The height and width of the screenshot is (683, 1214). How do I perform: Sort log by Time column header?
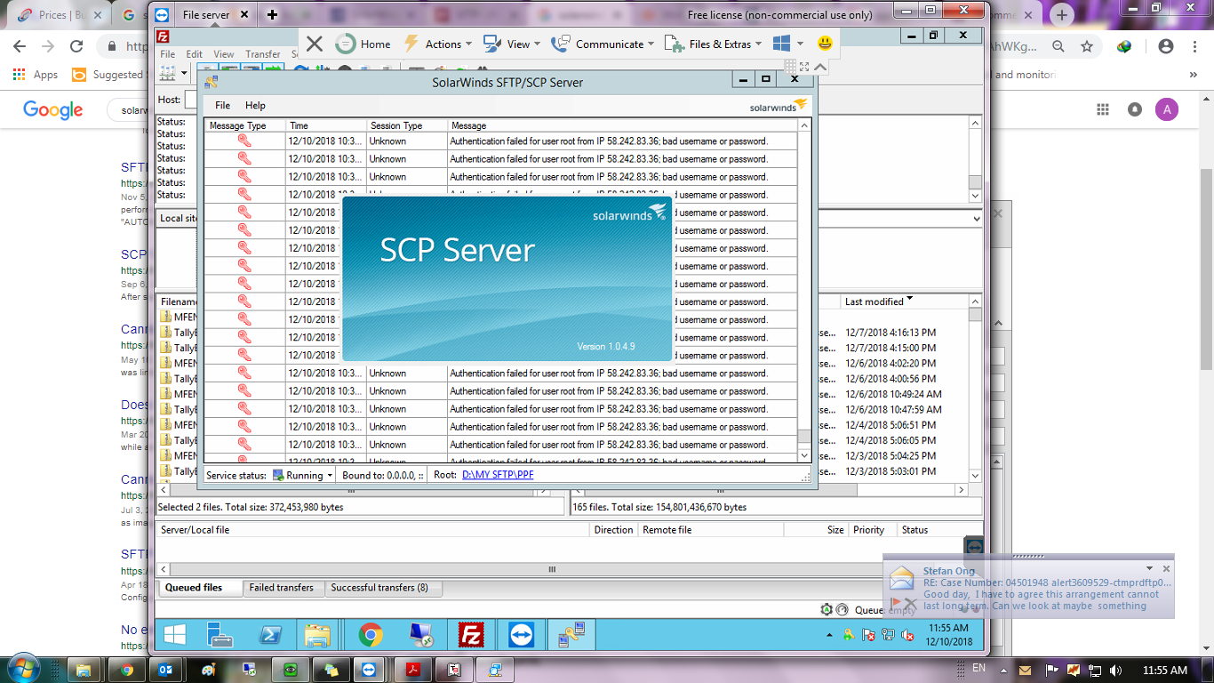326,125
